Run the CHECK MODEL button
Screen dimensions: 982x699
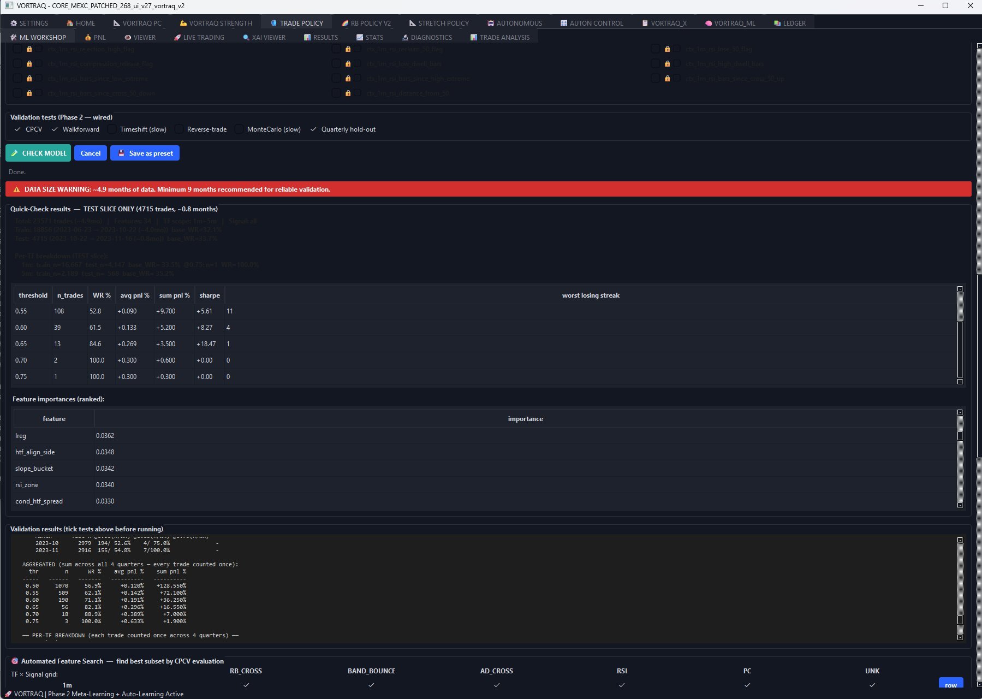tap(38, 153)
